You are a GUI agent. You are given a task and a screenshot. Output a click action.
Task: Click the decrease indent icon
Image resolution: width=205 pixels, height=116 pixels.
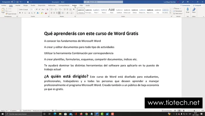pyautogui.click(x=65, y=10)
